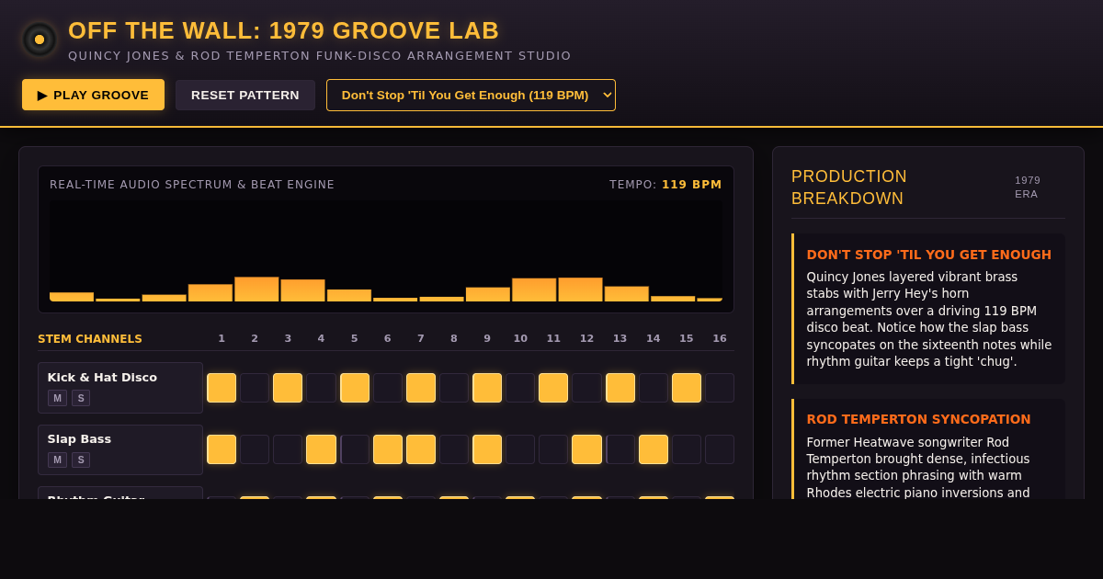The height and width of the screenshot is (579, 1103).
Task: Toggle Slap Bass step 8
Action: point(454,449)
